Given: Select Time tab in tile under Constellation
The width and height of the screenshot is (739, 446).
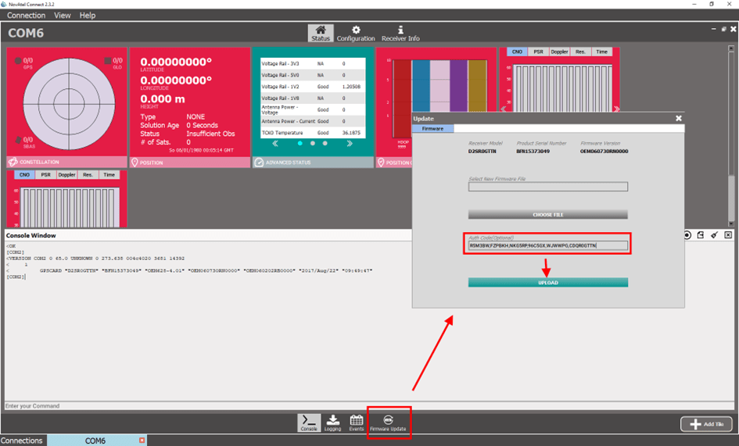Looking at the screenshot, I should click(x=109, y=175).
